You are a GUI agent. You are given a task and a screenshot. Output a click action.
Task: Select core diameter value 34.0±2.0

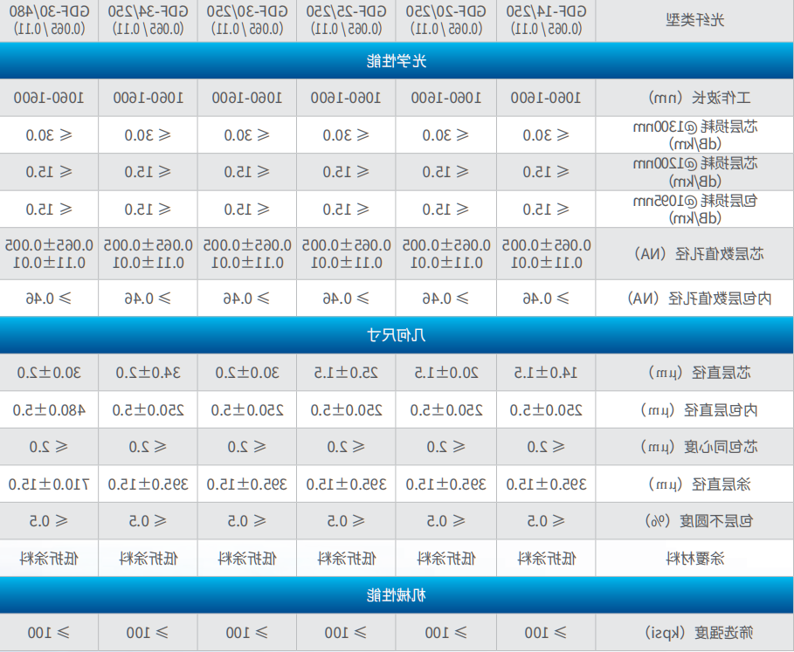[x=148, y=373]
